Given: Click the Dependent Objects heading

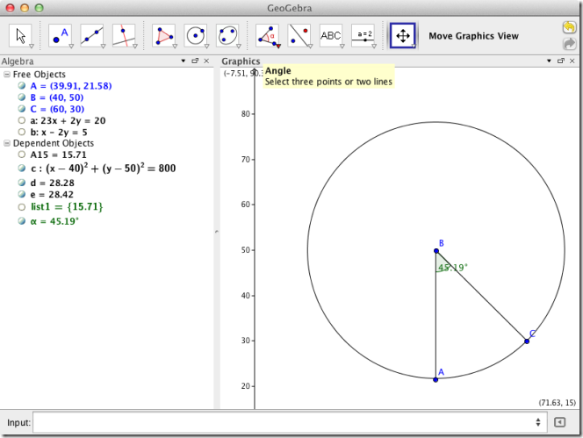Looking at the screenshot, I should tap(54, 143).
